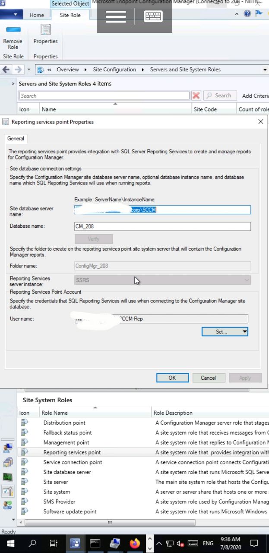Click Overview in the breadcrumb path
The height and width of the screenshot is (553, 269).
coord(68,70)
